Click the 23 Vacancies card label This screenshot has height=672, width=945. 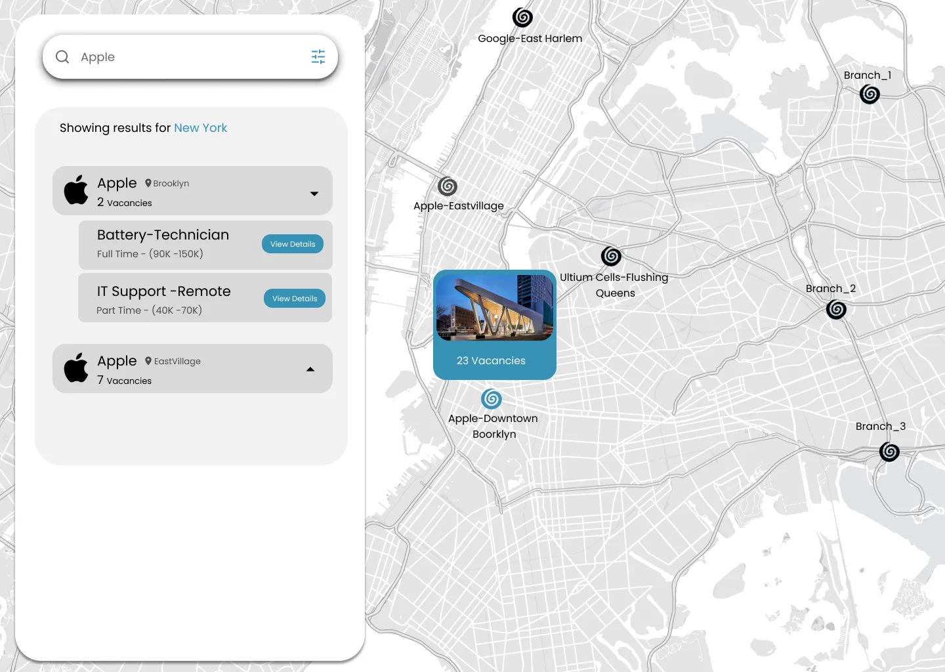(491, 361)
